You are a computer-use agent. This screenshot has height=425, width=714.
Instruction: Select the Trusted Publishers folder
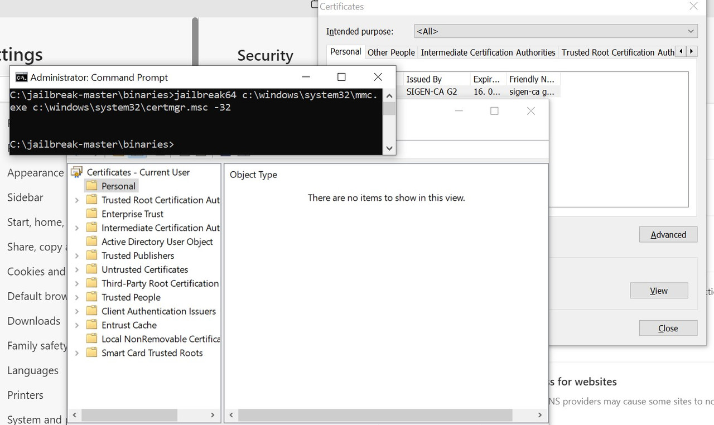tap(138, 256)
